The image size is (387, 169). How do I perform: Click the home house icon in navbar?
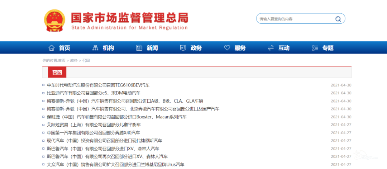point(51,48)
